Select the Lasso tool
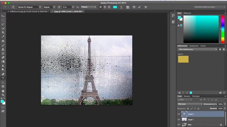This screenshot has height=127, width=227. coord(3,24)
